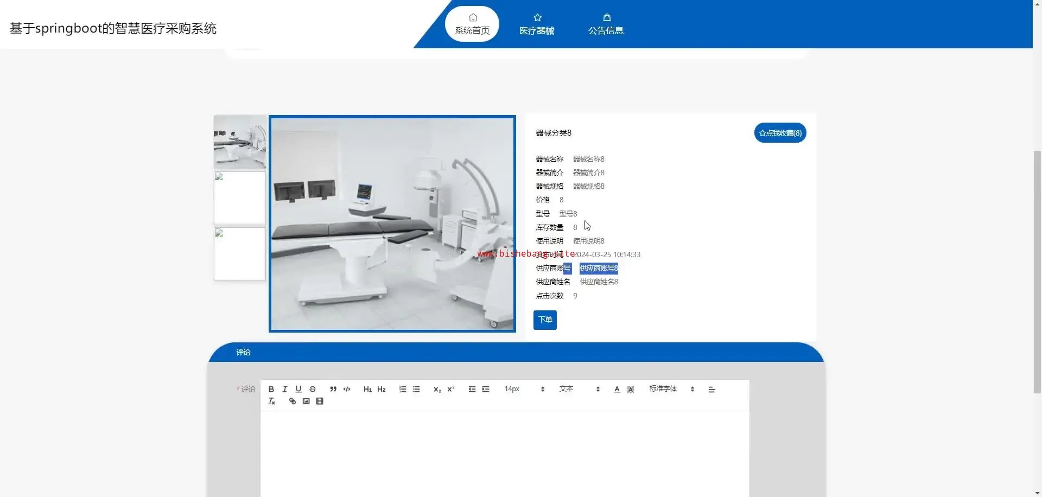1042x497 pixels.
Task: Open the 公告信息 tab
Action: [x=606, y=24]
